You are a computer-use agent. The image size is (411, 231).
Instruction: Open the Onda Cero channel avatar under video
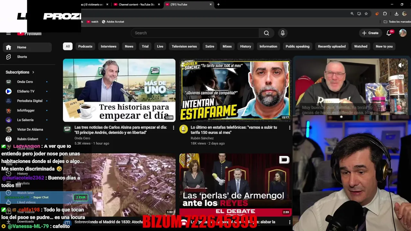pyautogui.click(x=67, y=129)
